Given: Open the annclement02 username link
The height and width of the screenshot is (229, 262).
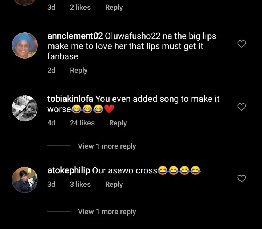Looking at the screenshot, I should [75, 36].
